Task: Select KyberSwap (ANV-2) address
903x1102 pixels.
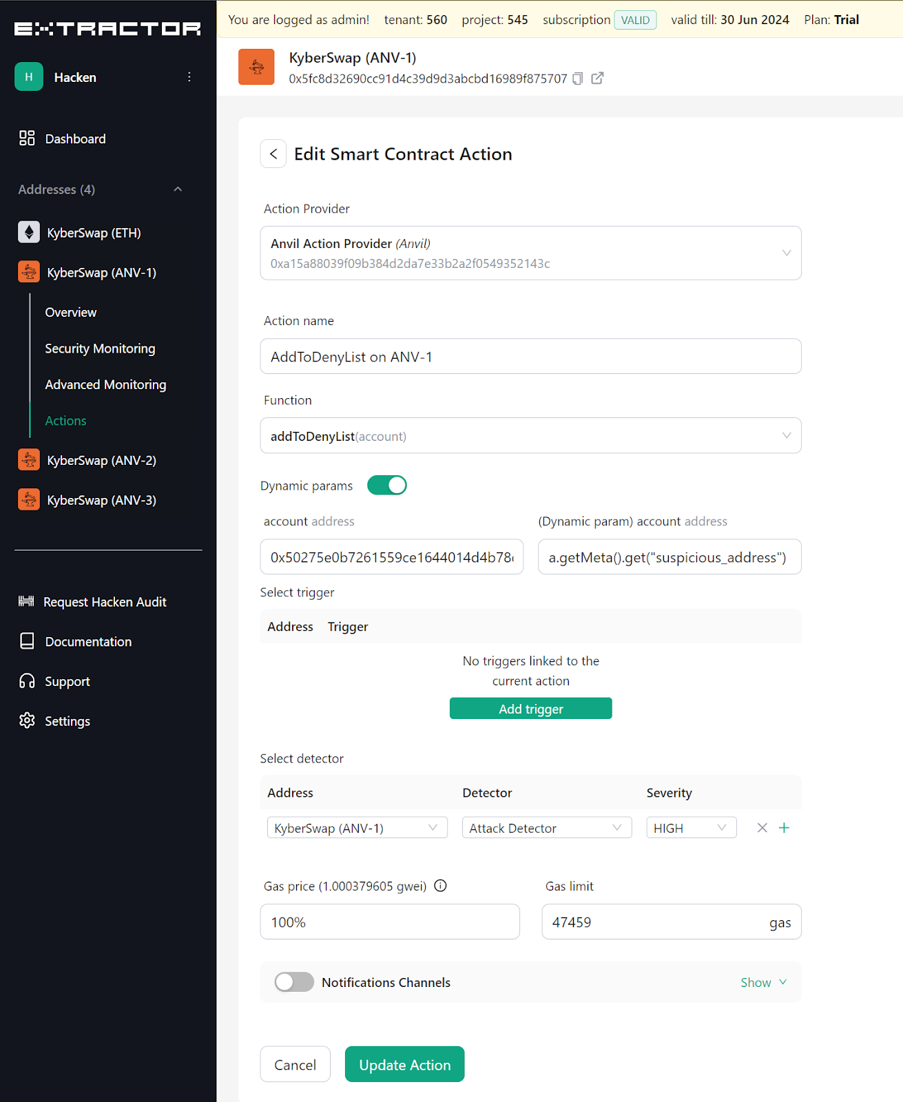Action: tap(101, 460)
